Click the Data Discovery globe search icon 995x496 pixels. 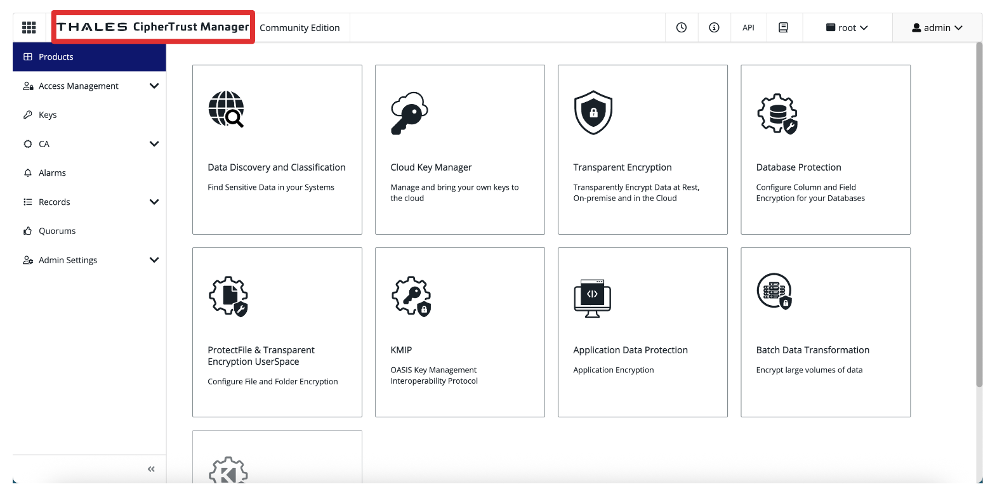[x=226, y=109]
